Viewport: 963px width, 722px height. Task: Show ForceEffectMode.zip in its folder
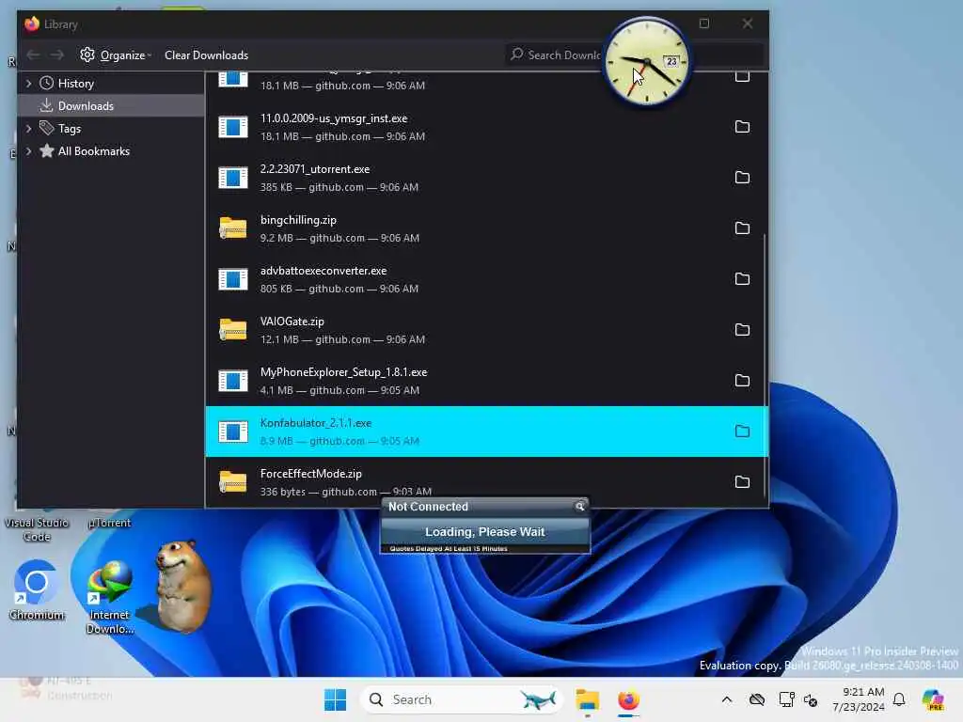coord(742,482)
